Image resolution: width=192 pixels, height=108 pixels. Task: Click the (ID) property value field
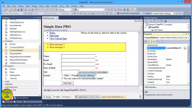tap(176, 48)
